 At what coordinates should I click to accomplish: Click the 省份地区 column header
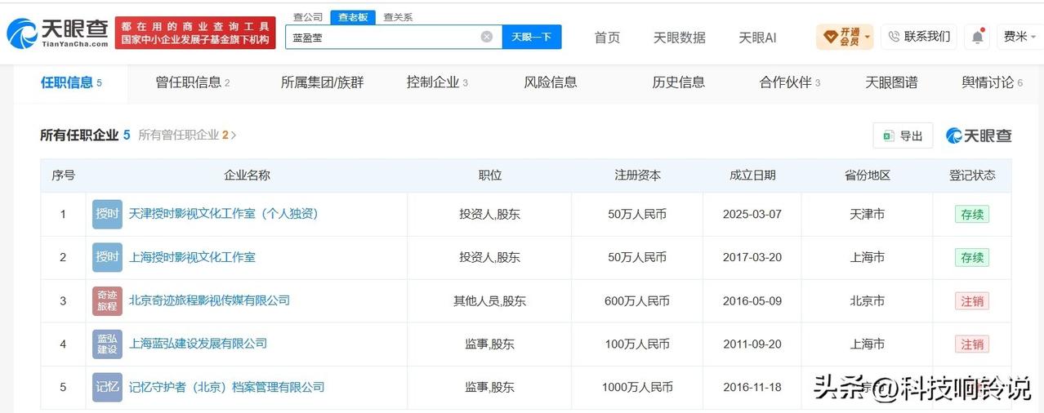pos(867,175)
